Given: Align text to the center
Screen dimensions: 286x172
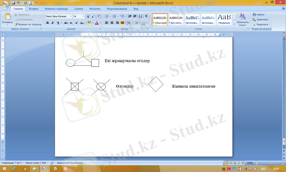Looking at the screenshot, I should point(112,23).
